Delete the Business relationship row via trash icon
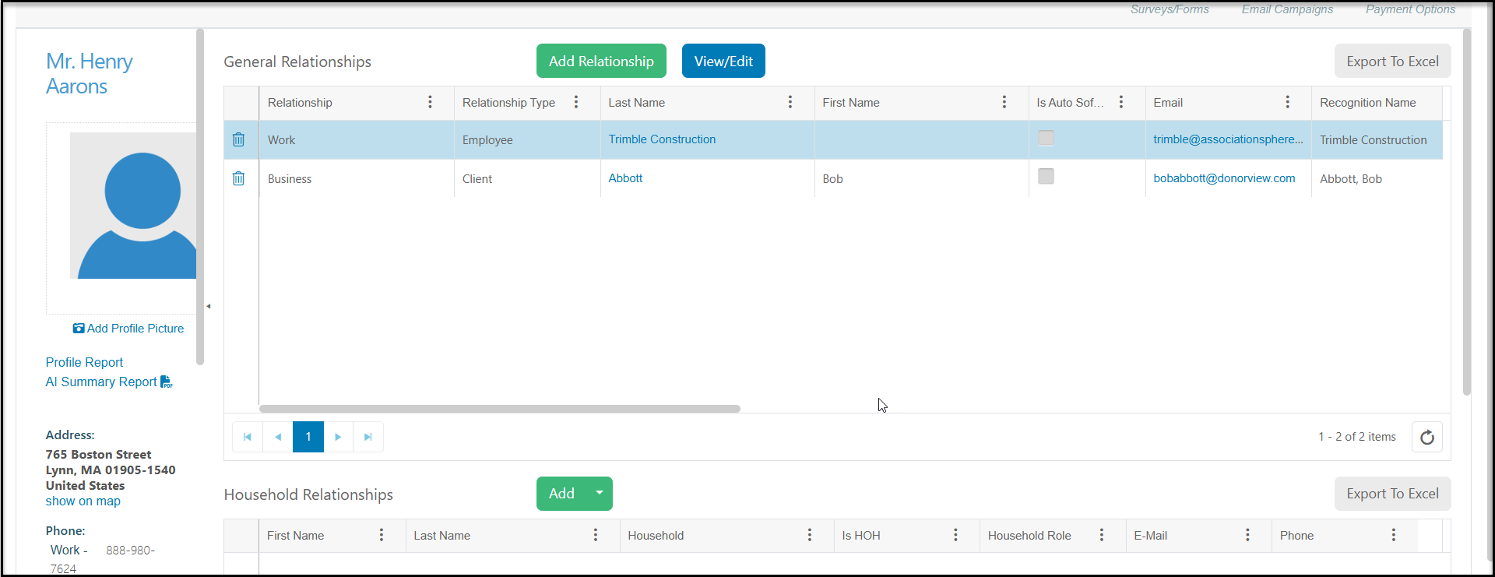 tap(238, 178)
